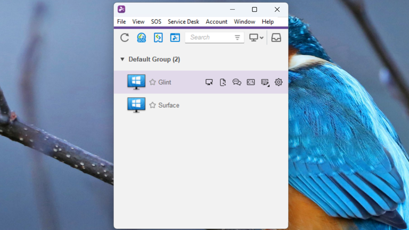Select the Surface computer name
This screenshot has height=230, width=409.
point(169,105)
